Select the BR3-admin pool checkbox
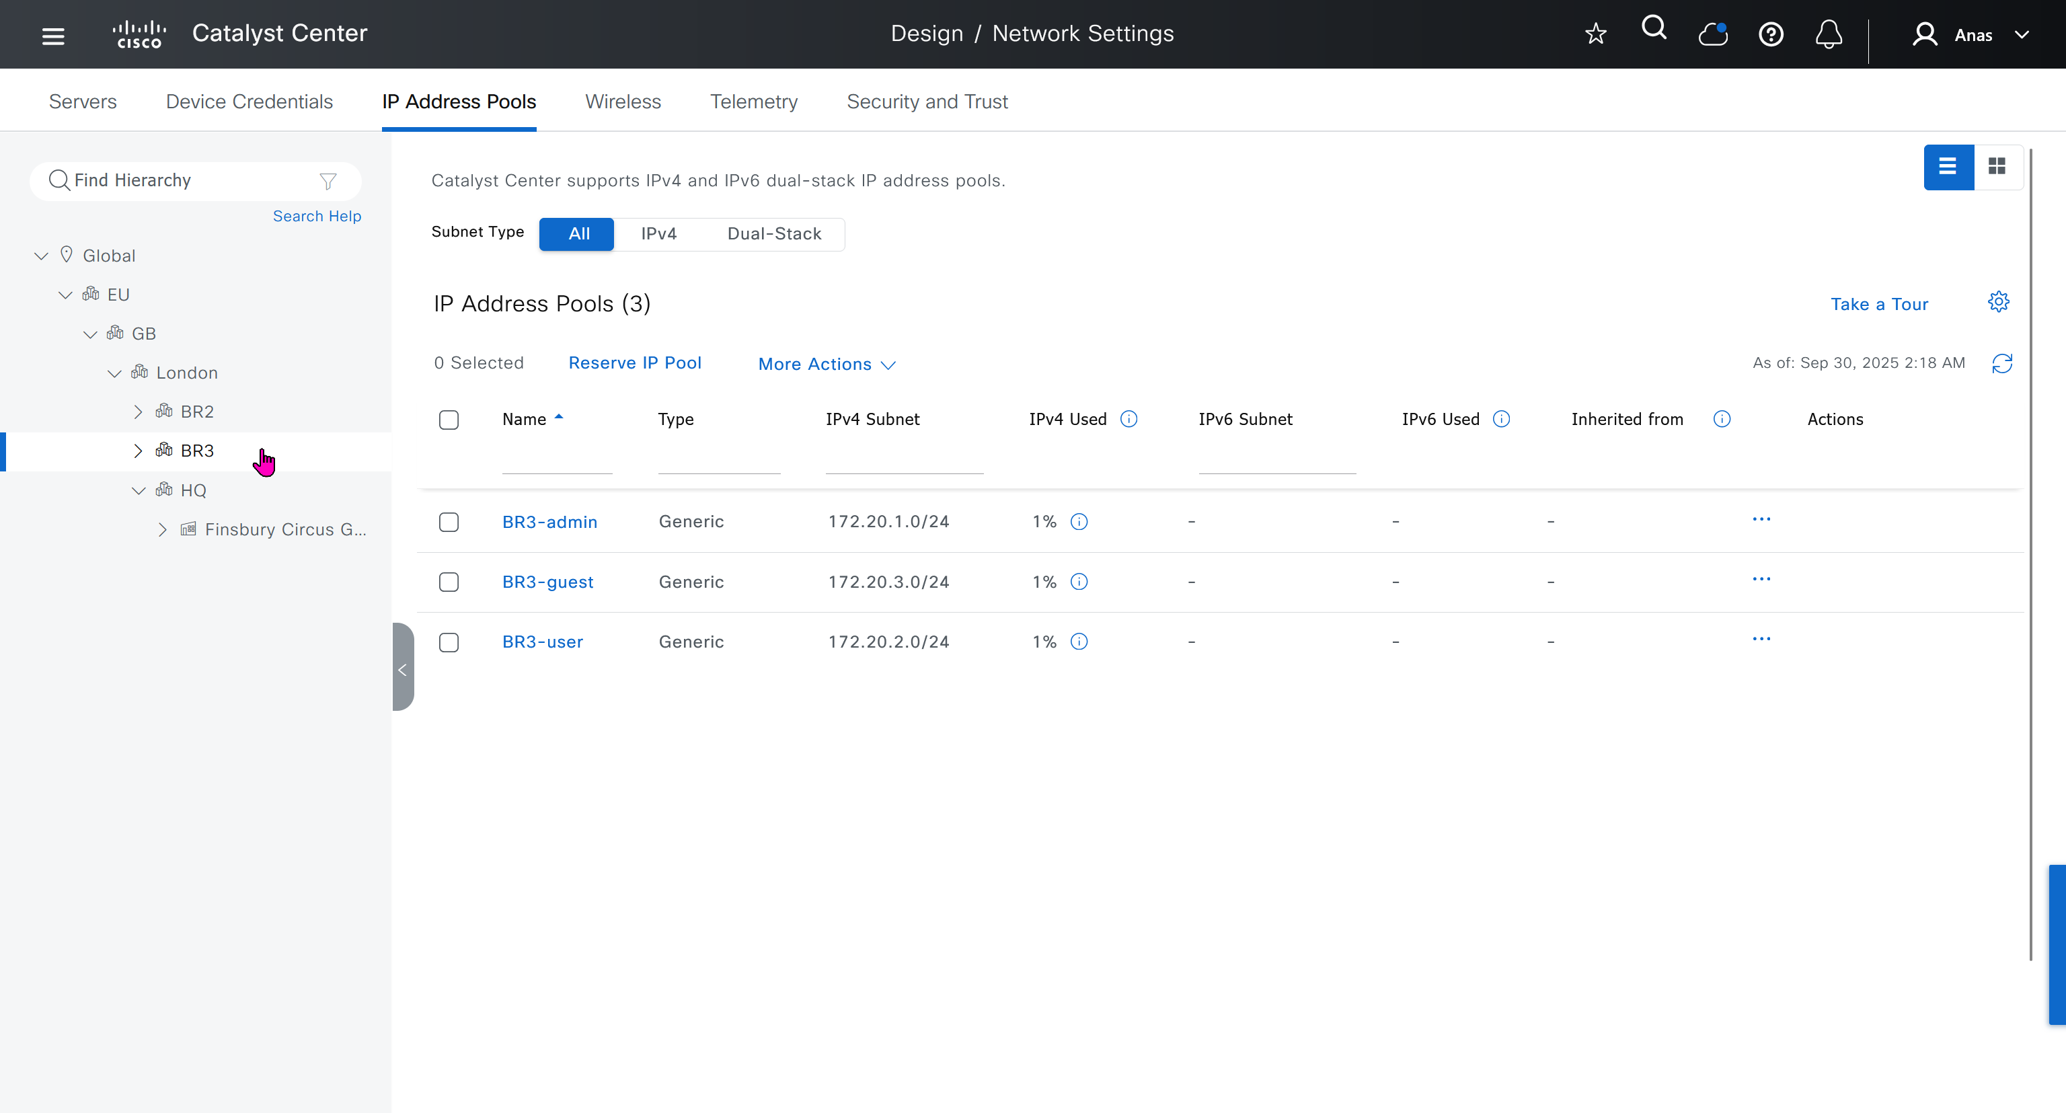2066x1113 pixels. pyautogui.click(x=449, y=522)
